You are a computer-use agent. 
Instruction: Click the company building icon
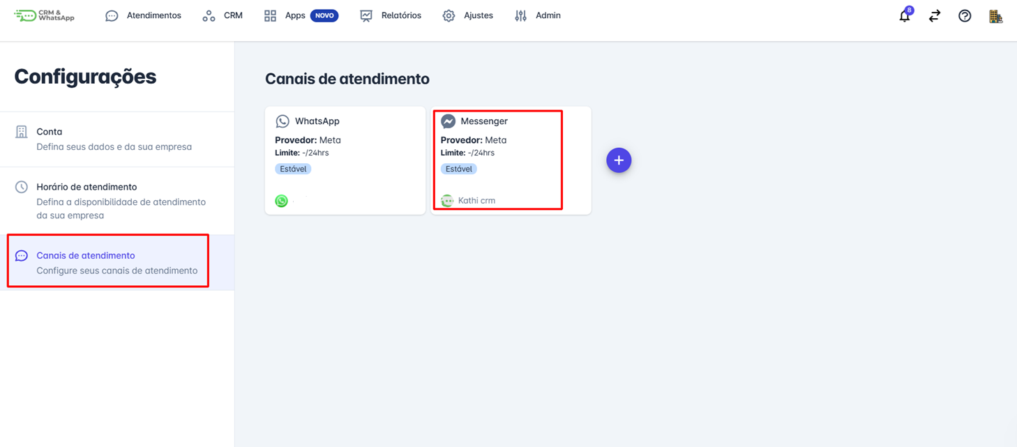pyautogui.click(x=996, y=15)
